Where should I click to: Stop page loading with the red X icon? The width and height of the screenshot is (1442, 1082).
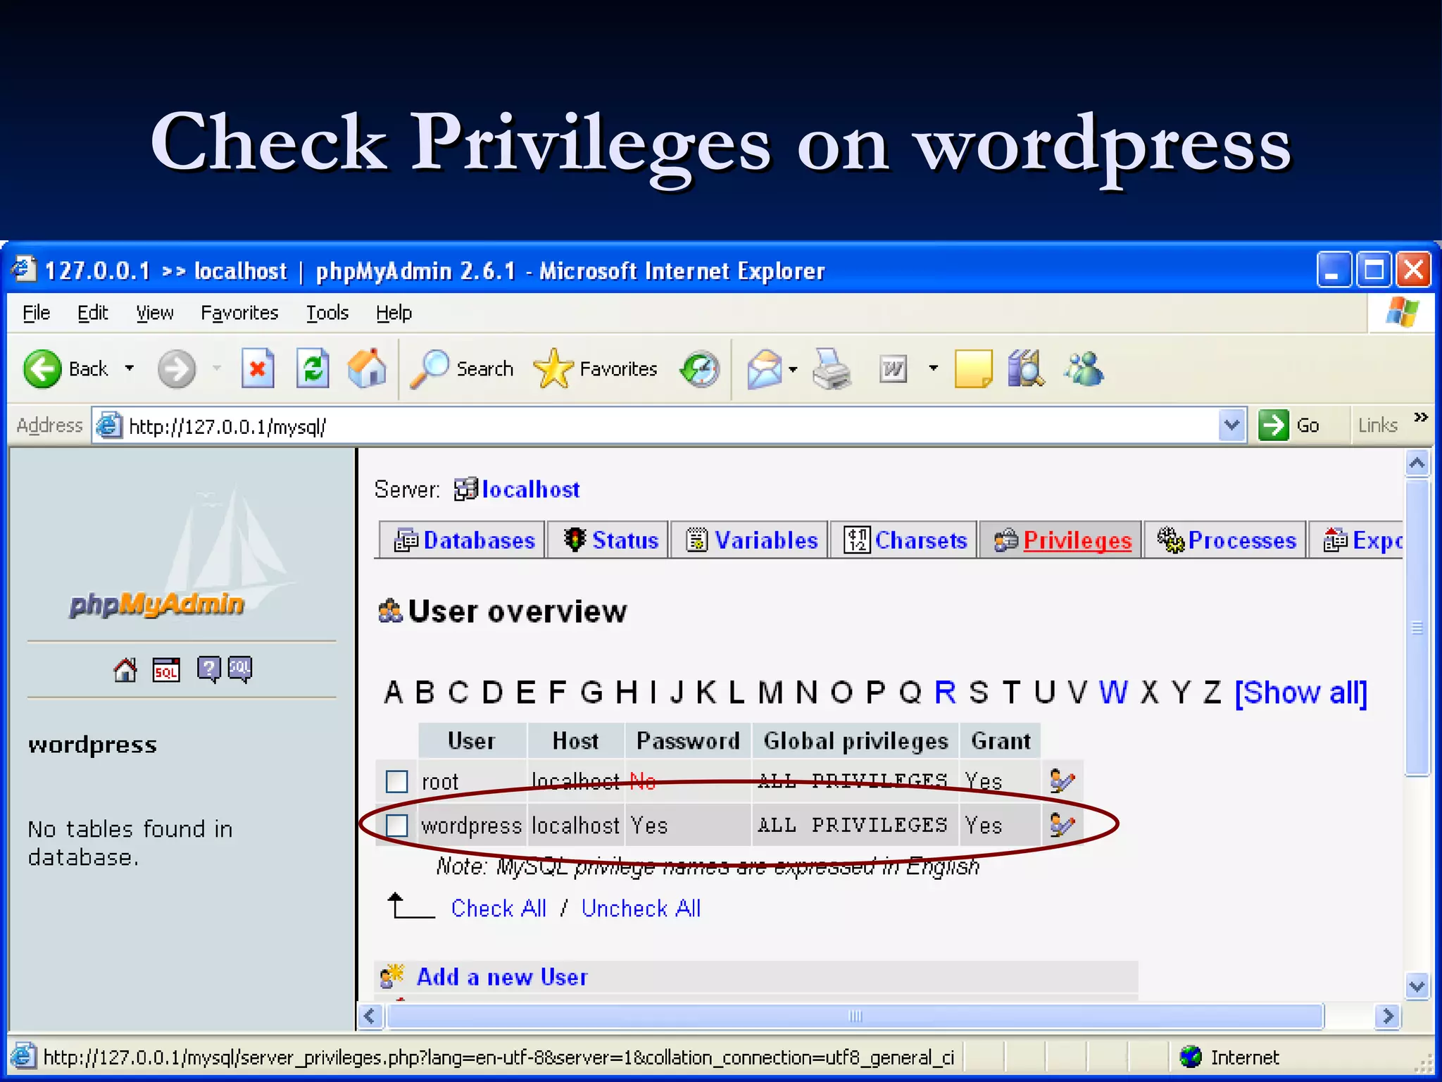pyautogui.click(x=258, y=368)
